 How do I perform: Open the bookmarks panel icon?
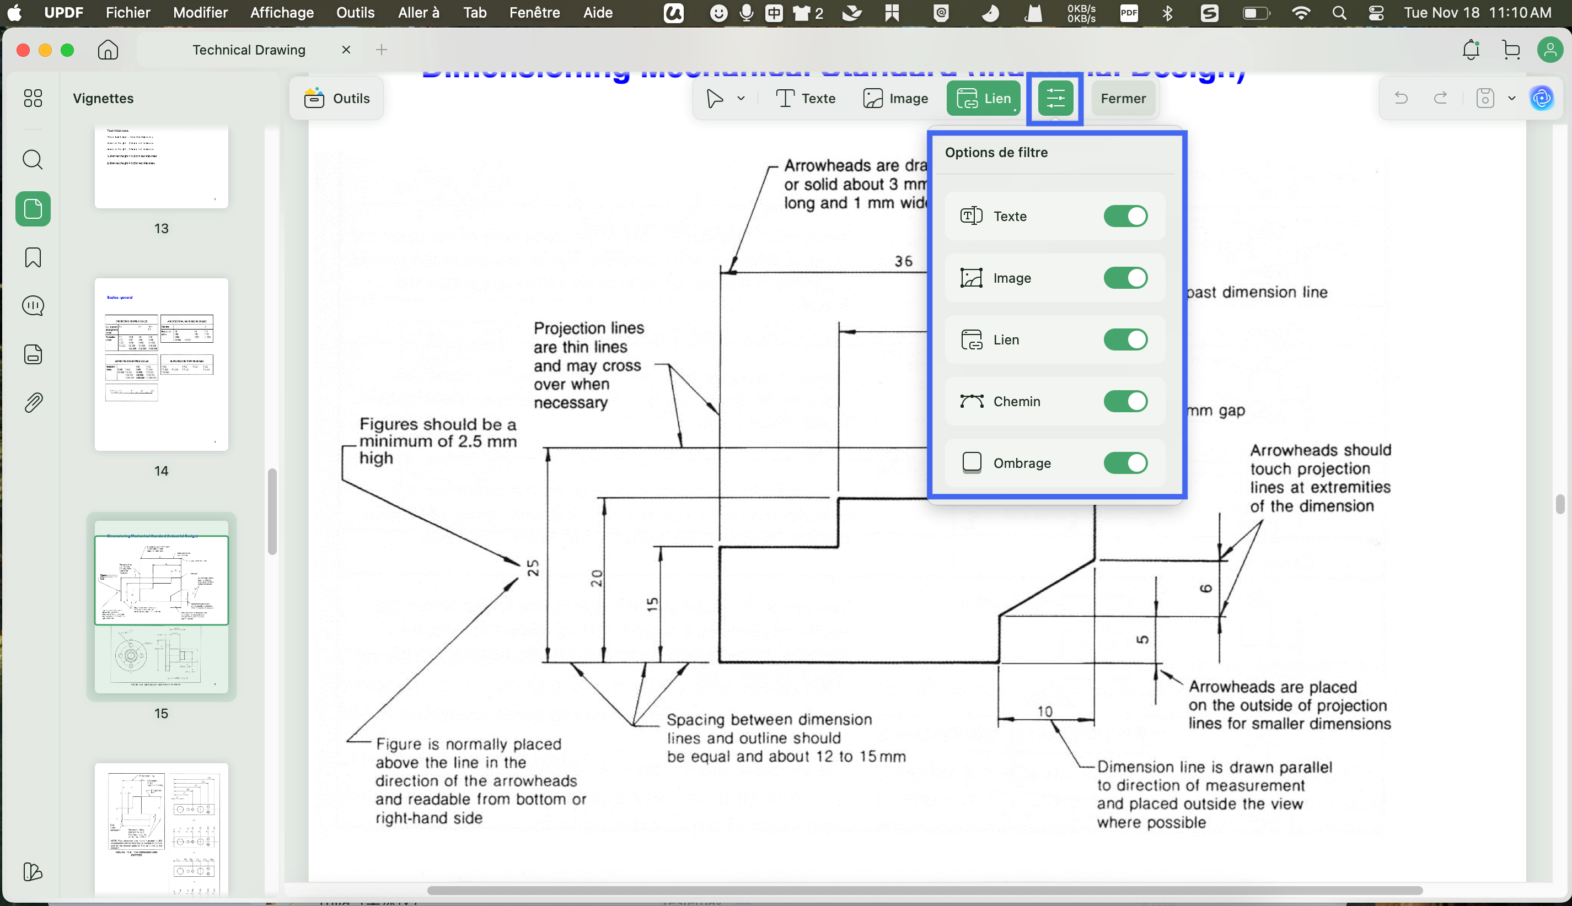click(x=33, y=257)
